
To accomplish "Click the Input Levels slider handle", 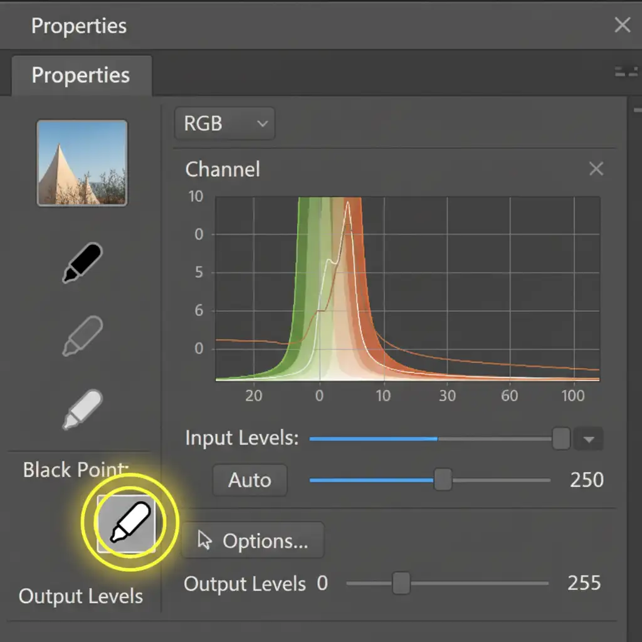I will click(x=560, y=439).
